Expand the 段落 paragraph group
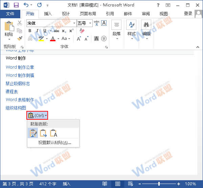203x188 pixels. tap(116, 30)
